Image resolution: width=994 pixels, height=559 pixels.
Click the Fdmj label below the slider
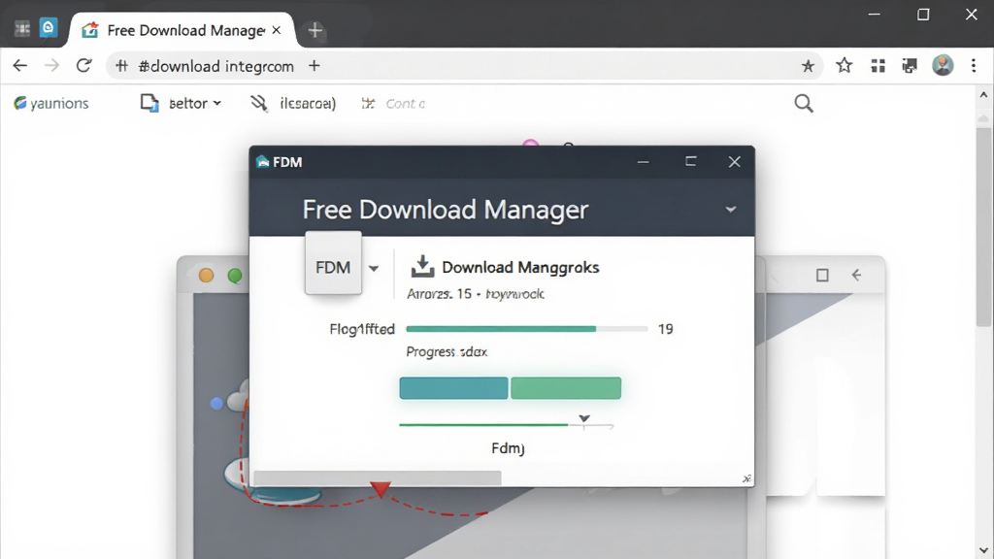point(508,448)
